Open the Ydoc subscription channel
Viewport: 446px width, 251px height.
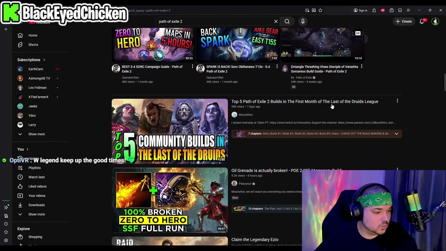(32, 115)
